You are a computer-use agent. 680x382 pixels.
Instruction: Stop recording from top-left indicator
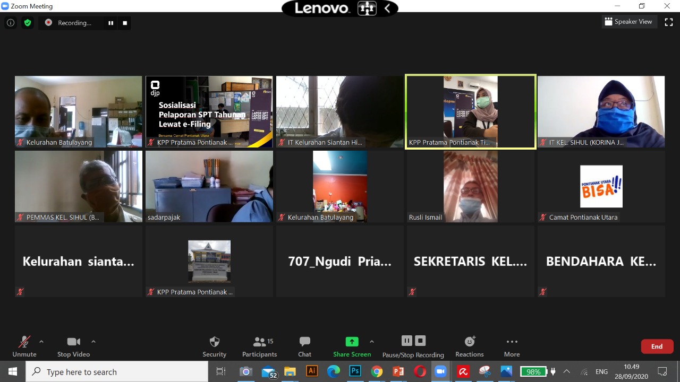click(x=125, y=23)
